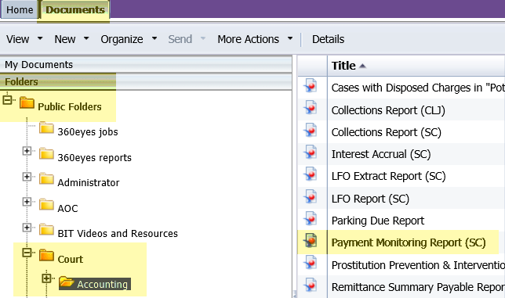Open Interest Accrual (SC) report
This screenshot has width=505, height=298.
click(381, 154)
